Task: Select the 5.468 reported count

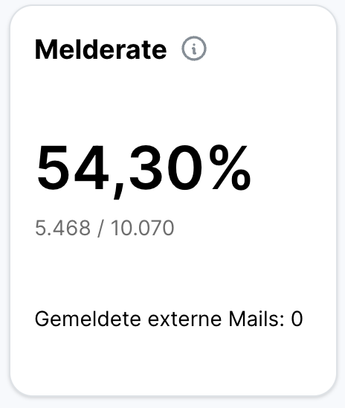Action: (62, 228)
